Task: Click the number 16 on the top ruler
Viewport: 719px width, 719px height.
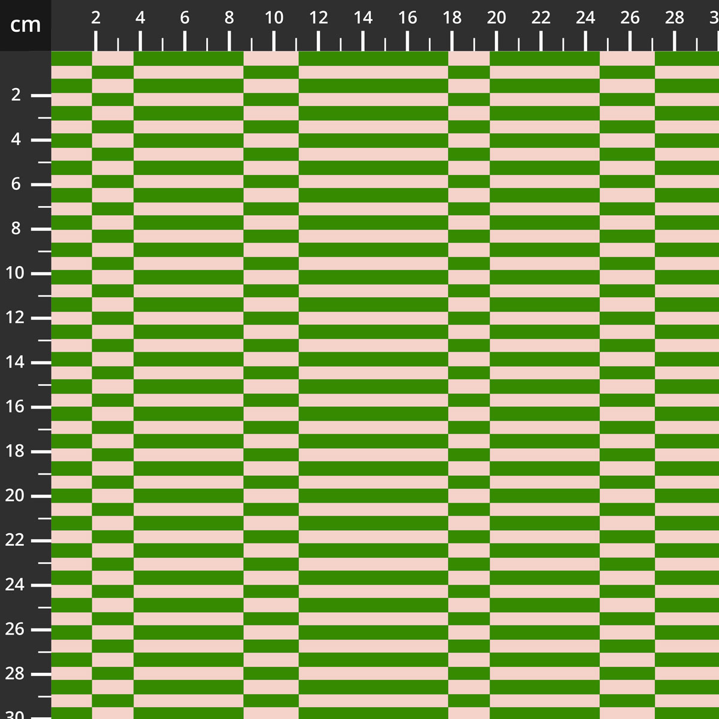Action: (x=408, y=17)
